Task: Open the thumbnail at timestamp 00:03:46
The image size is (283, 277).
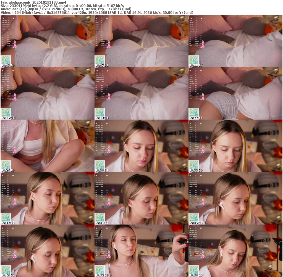Action: point(47,41)
